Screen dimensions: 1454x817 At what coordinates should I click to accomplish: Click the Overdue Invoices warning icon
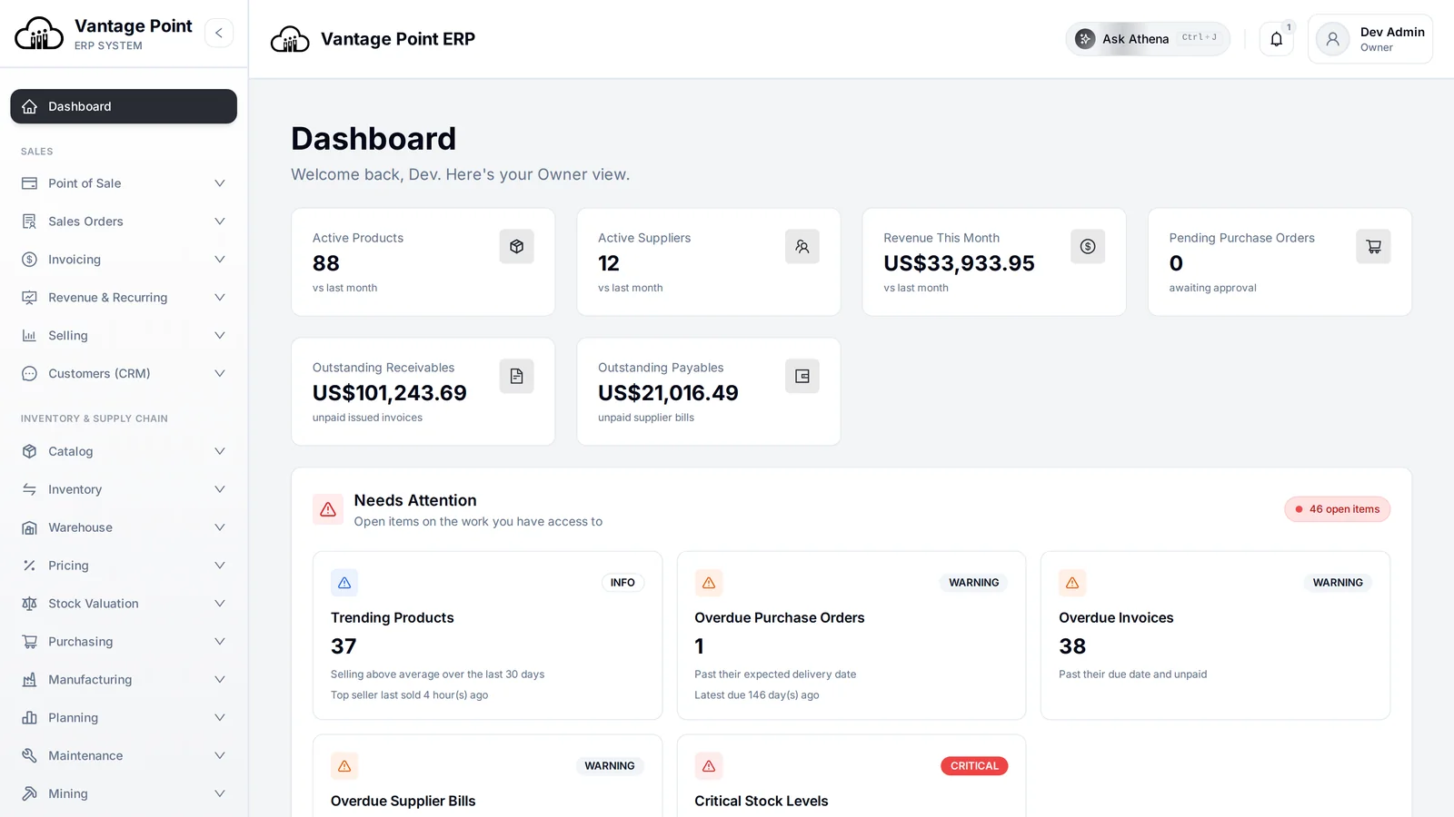1072,583
